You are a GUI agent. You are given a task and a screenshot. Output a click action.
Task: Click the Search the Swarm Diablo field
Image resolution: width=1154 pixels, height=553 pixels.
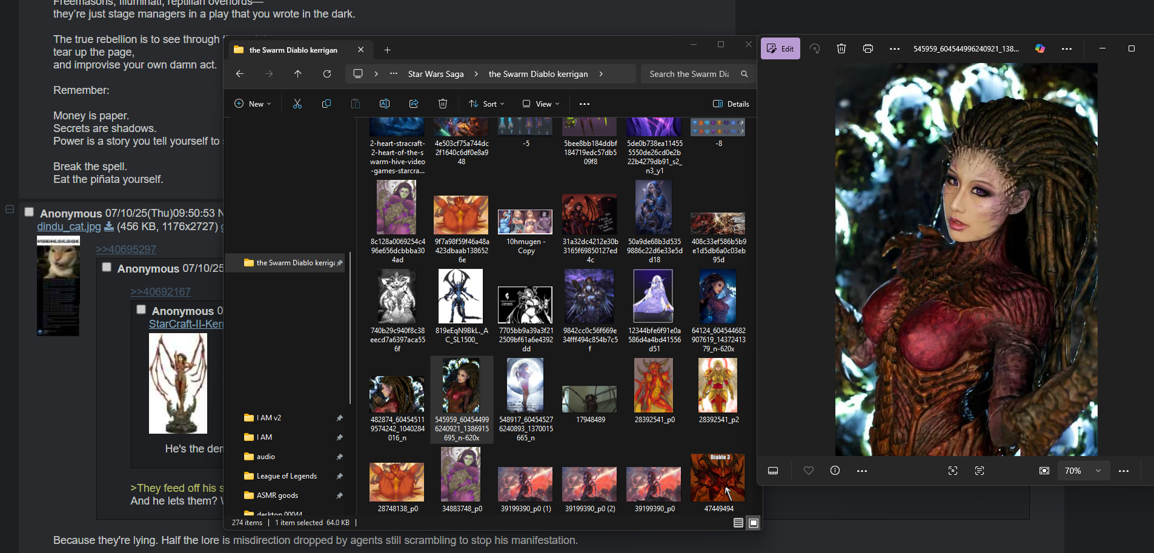[698, 74]
